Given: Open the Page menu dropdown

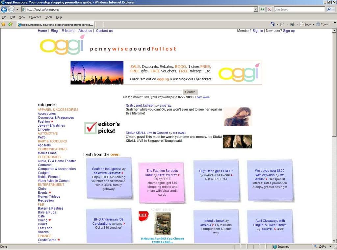Looking at the screenshot, I should click(x=307, y=24).
